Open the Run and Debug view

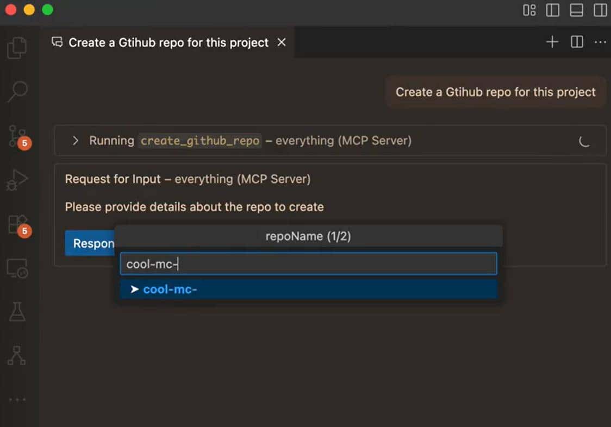(18, 179)
